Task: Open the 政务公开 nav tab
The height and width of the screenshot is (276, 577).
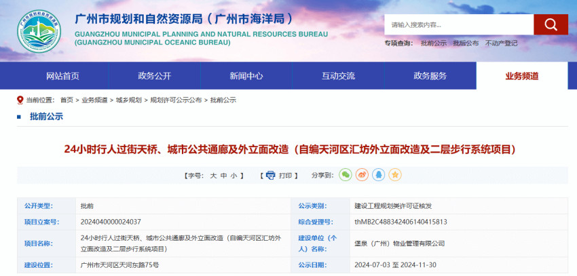Action: pos(155,76)
